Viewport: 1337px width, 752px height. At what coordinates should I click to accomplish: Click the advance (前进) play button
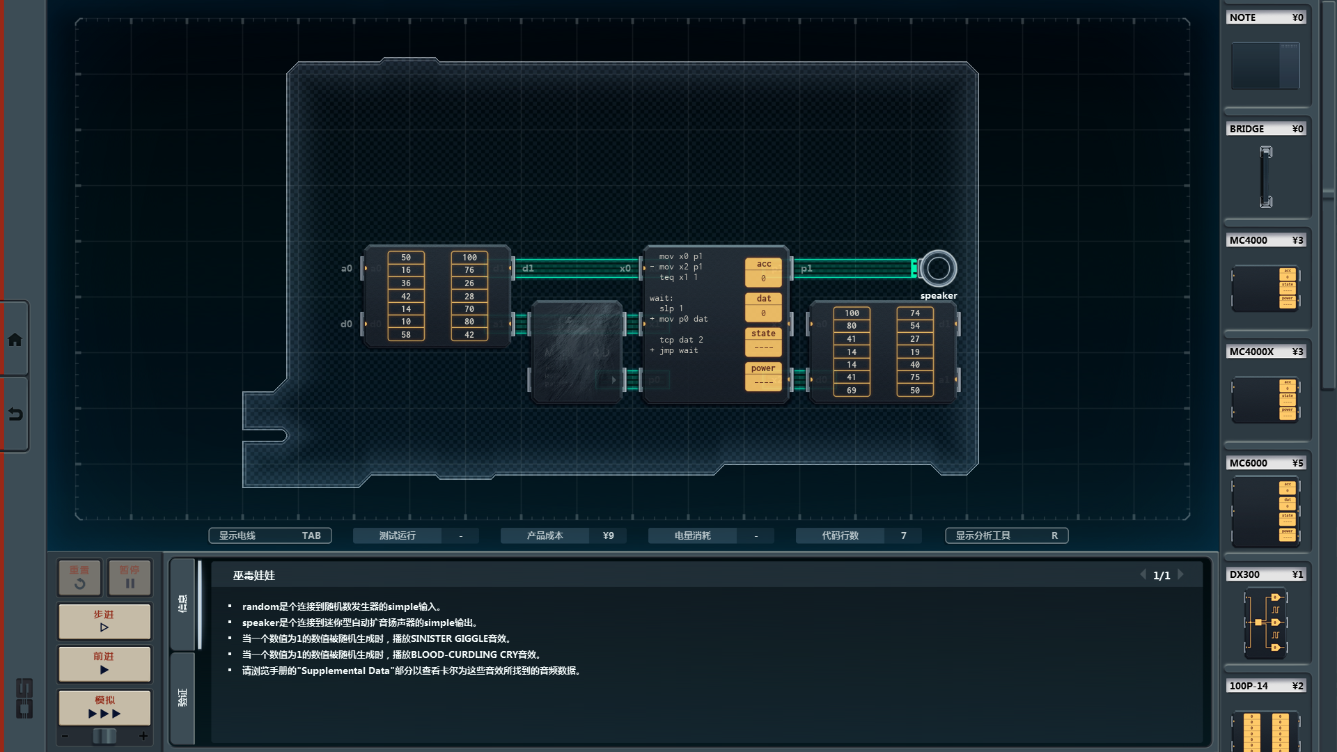(104, 664)
